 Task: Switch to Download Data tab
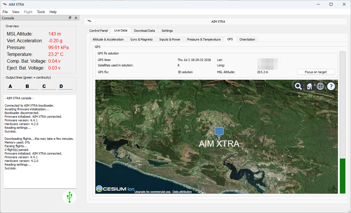point(144,31)
